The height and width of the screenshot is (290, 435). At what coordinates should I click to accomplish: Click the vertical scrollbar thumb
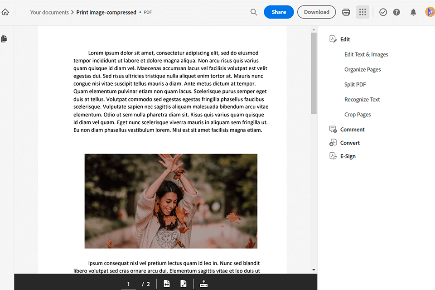(x=314, y=73)
